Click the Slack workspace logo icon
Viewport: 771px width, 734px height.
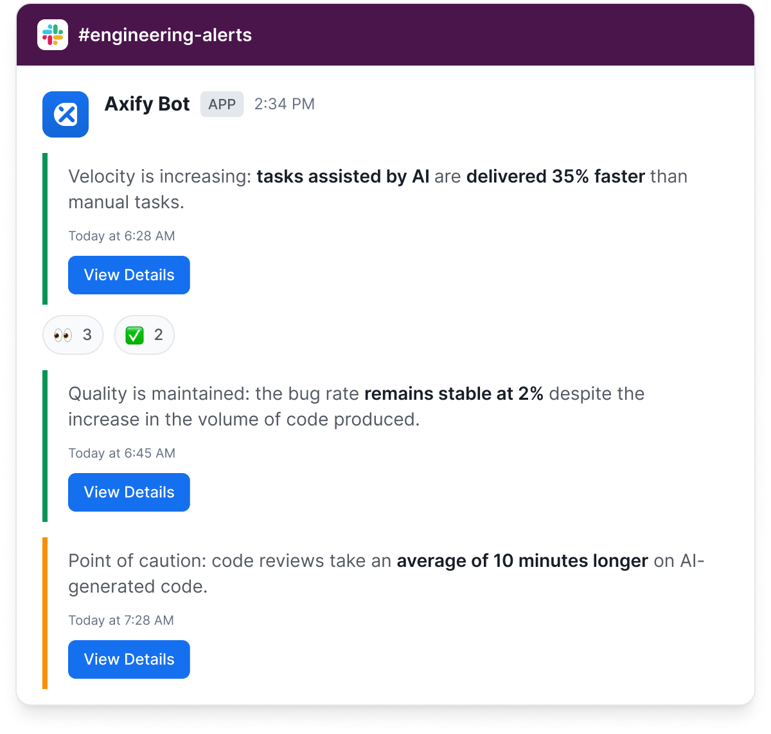(53, 35)
